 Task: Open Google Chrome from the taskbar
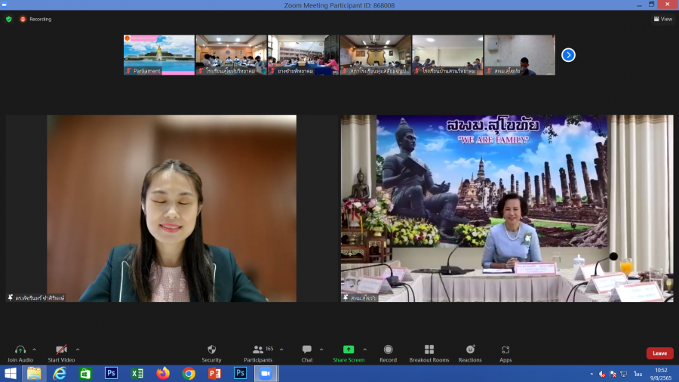pos(189,373)
